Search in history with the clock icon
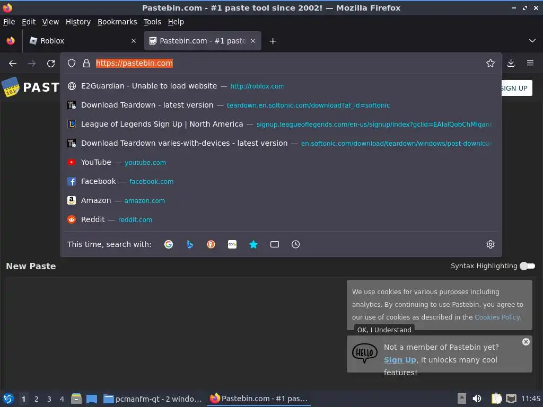Screen dimensions: 543x407 (296, 244)
